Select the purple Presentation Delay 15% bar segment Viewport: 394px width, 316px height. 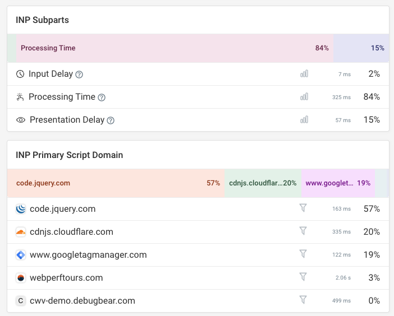click(x=361, y=48)
